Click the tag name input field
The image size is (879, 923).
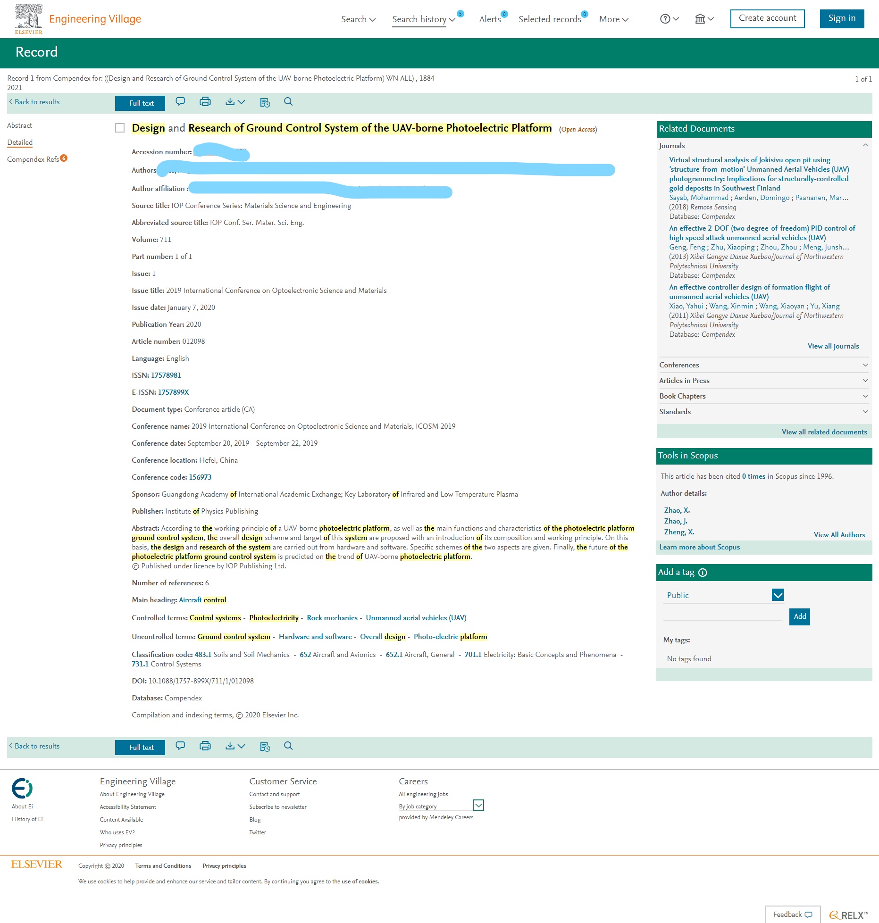point(722,616)
